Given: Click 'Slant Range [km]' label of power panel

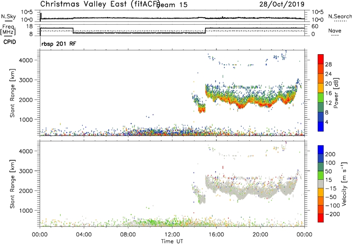Looking at the screenshot, I should 12,93.
